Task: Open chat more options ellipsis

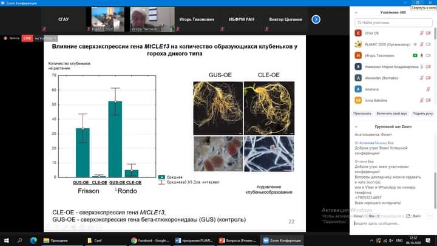Action: tap(430, 216)
